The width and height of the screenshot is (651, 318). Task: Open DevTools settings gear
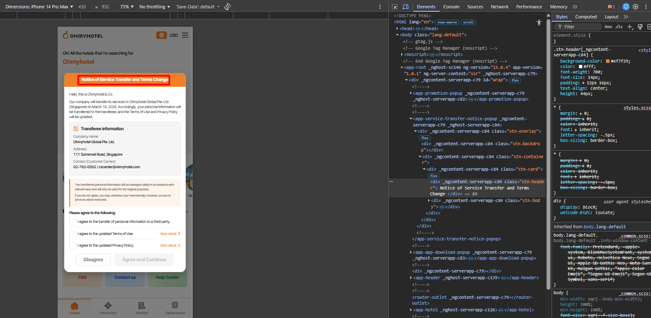636,7
